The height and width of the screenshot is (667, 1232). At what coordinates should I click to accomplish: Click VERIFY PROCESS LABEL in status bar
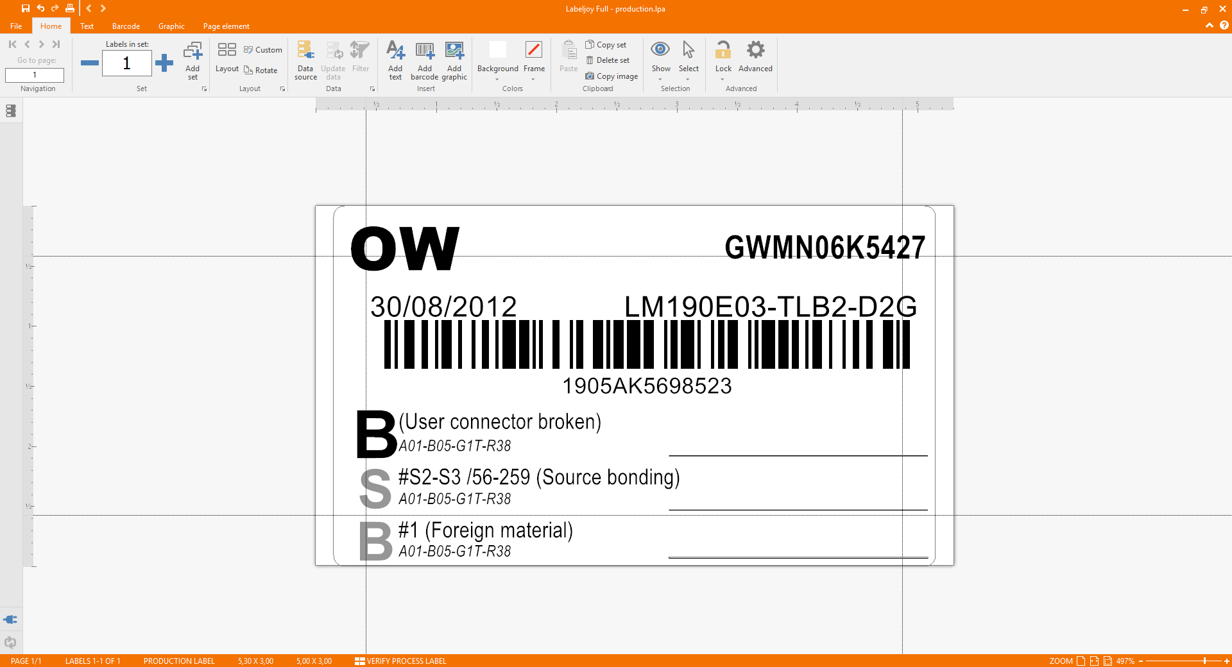400,661
